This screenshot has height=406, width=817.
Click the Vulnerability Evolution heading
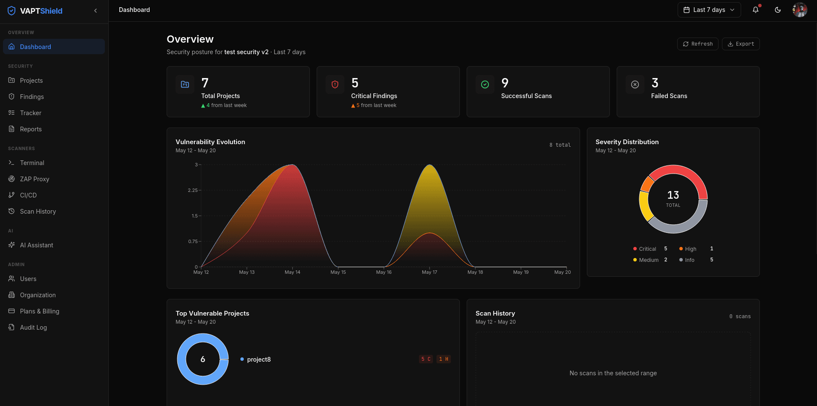tap(210, 142)
